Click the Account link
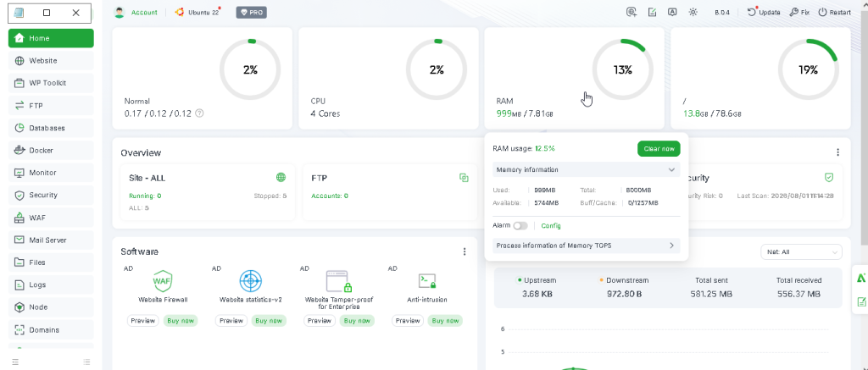The image size is (868, 370). (x=144, y=12)
